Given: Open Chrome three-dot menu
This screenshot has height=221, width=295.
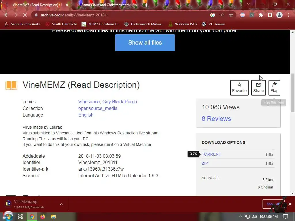Looking at the screenshot, I should (289, 15).
